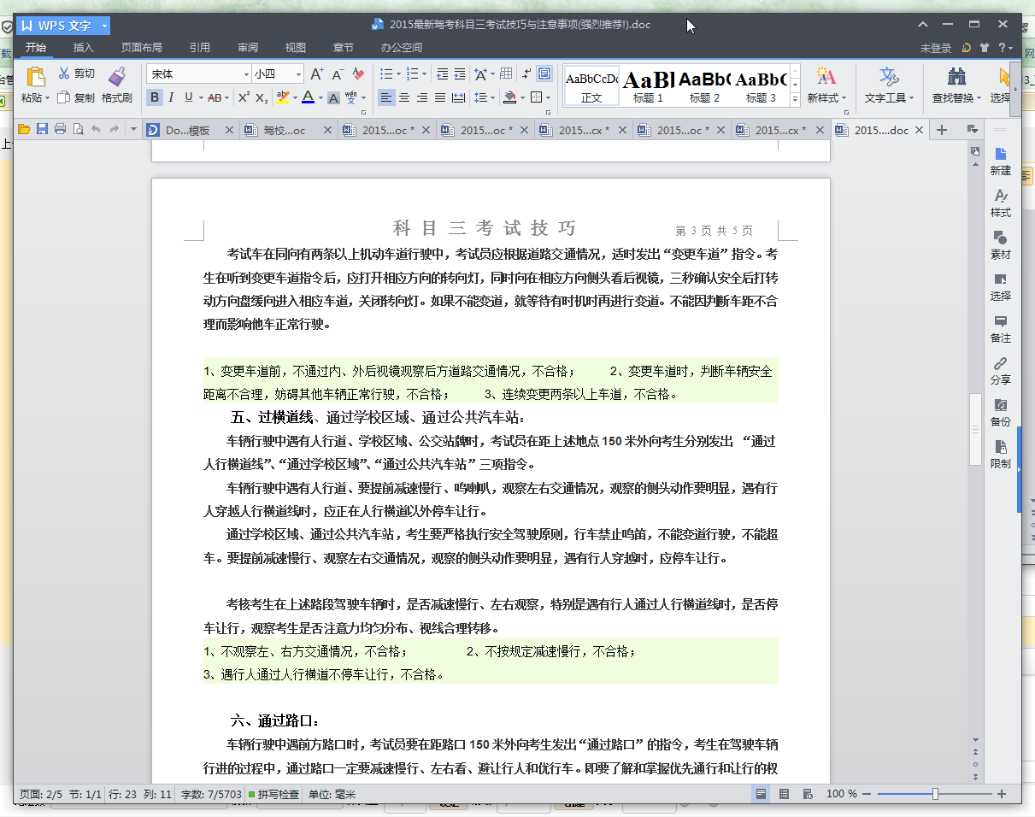Toggle 拼写检查 spell check in status bar
This screenshot has height=817, width=1035.
[273, 795]
